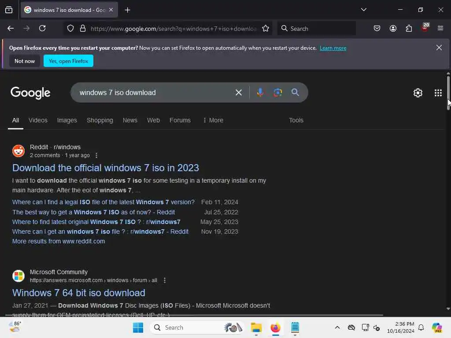Reload the current page

[42, 29]
